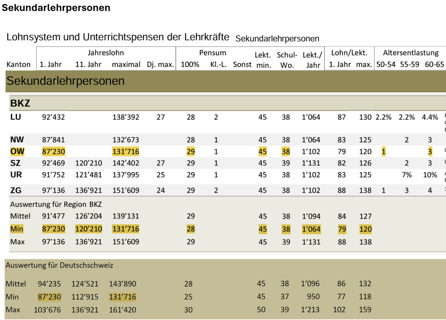This screenshot has width=446, height=320.
Task: Select the BKZ region section header
Action: click(20, 103)
